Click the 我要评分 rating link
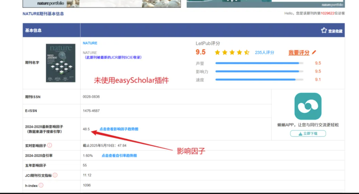 coord(299,53)
